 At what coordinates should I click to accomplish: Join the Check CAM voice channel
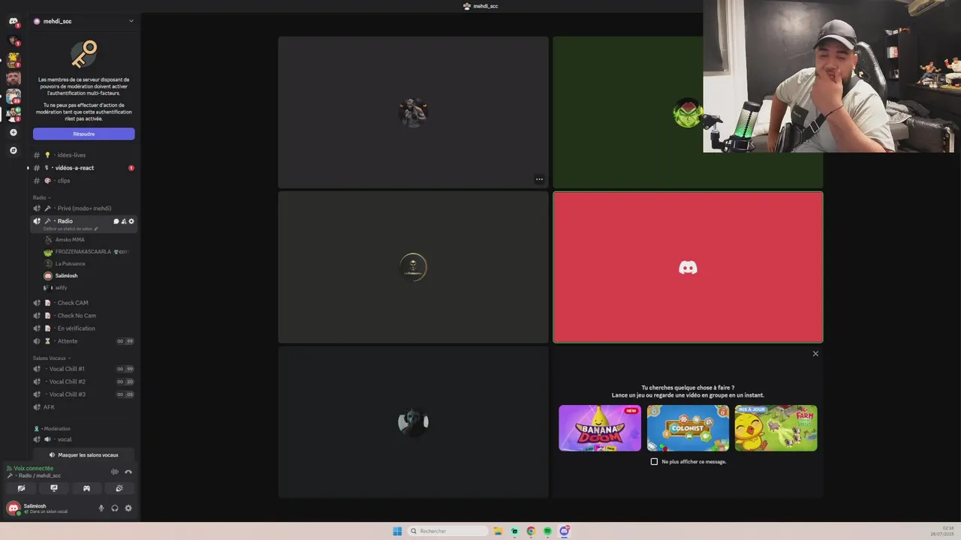click(83, 303)
